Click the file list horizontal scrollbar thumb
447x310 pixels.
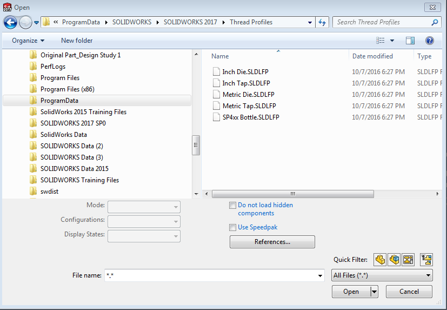[293, 194]
